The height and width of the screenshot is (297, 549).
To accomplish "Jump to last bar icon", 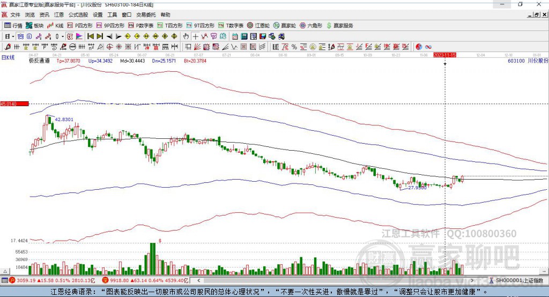I will 100,36.
